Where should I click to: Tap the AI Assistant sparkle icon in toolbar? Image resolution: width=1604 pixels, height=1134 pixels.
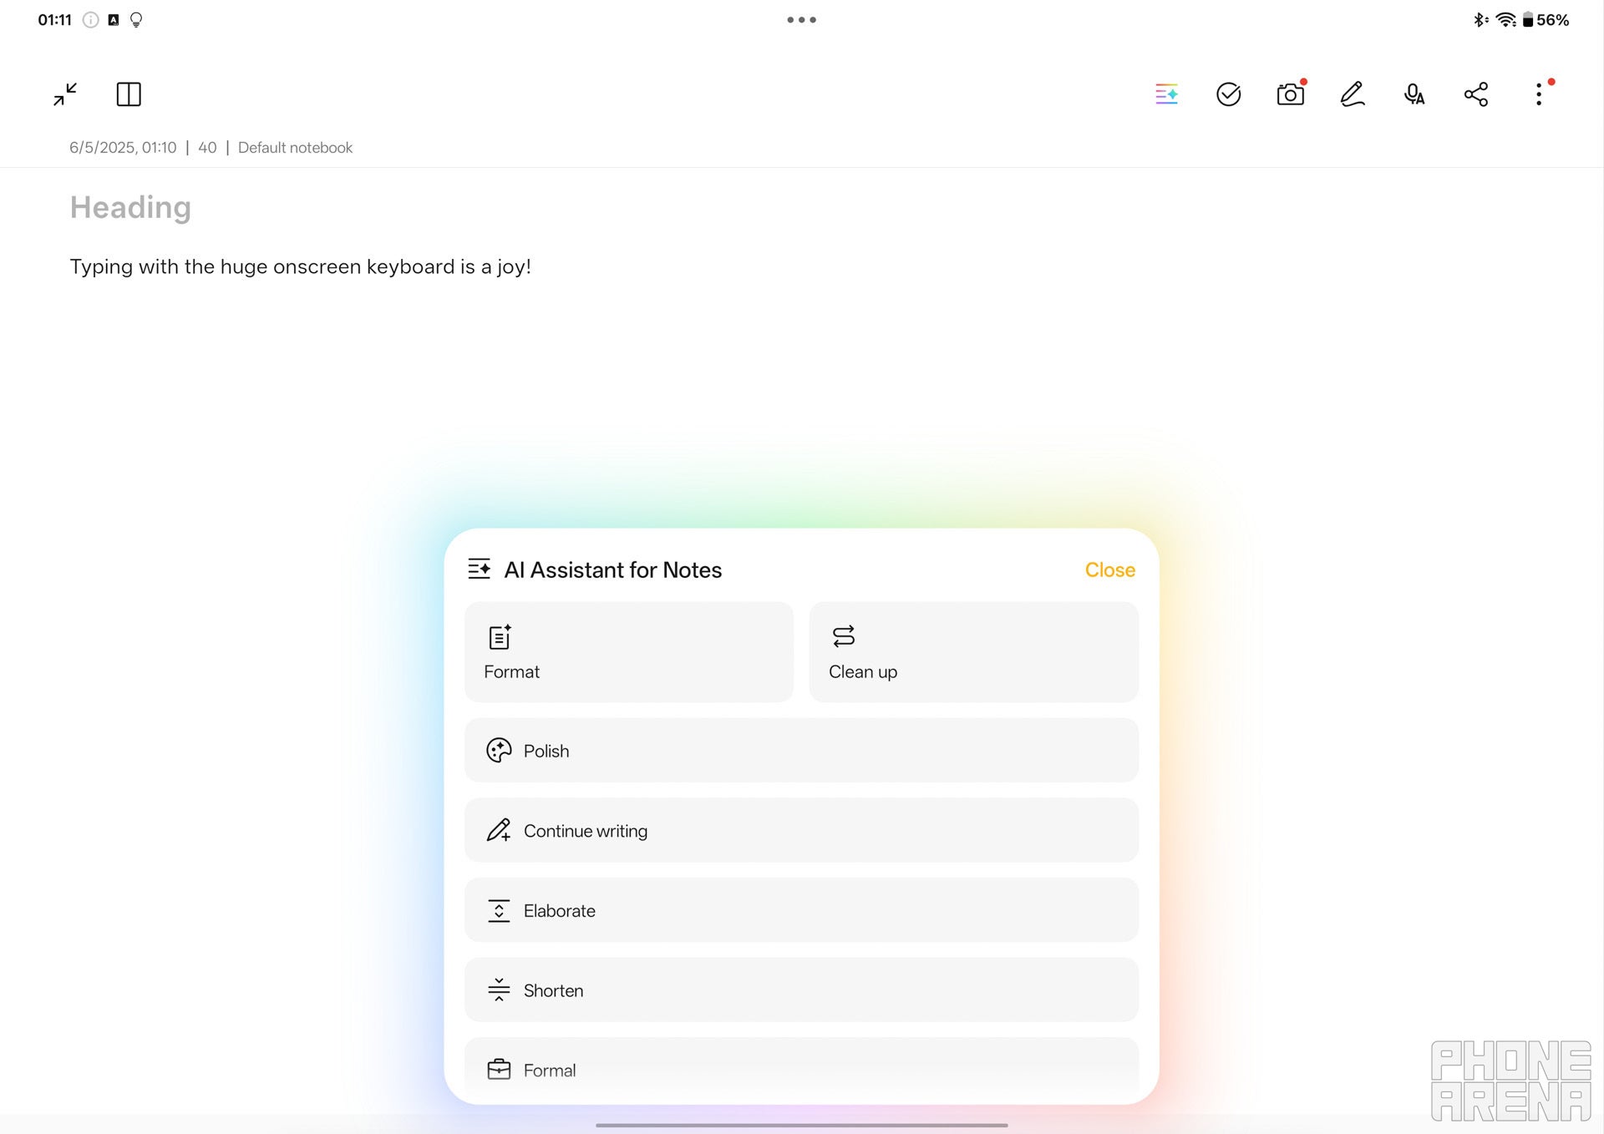click(x=1166, y=94)
